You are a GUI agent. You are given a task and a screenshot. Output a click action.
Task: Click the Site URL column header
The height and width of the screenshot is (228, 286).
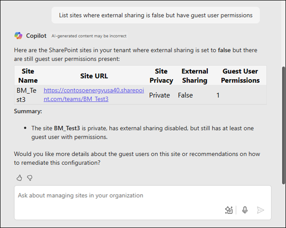pos(94,76)
